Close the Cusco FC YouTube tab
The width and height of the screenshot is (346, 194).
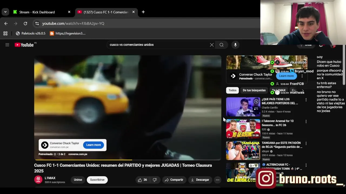pos(134,12)
